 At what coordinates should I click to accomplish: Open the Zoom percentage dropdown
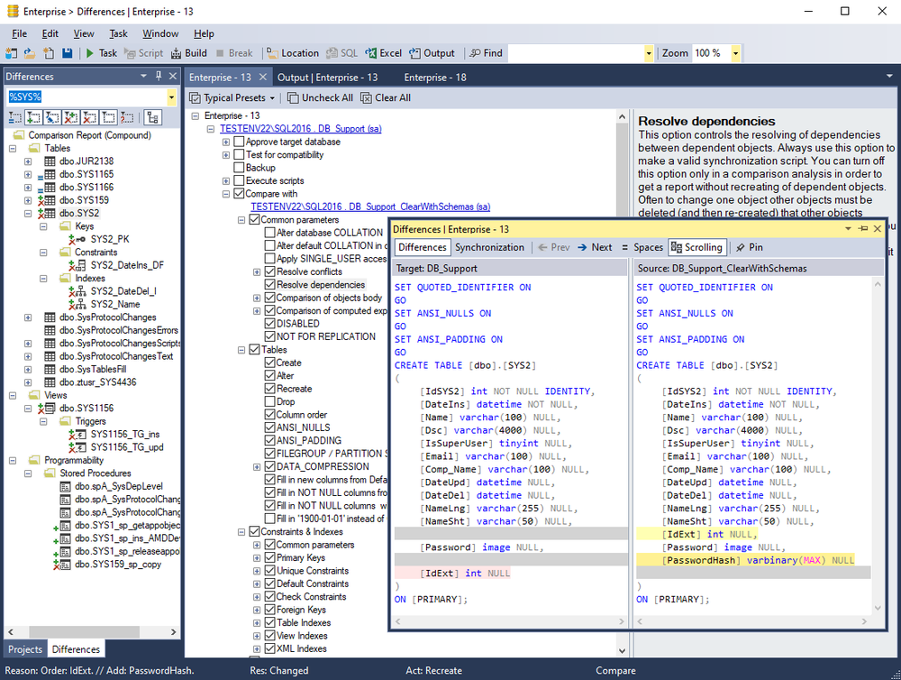[x=735, y=53]
